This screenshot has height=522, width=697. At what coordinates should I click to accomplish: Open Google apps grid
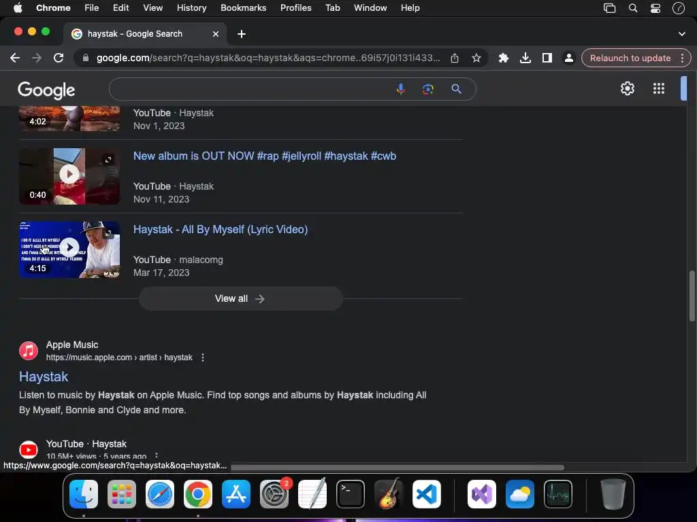(x=659, y=88)
